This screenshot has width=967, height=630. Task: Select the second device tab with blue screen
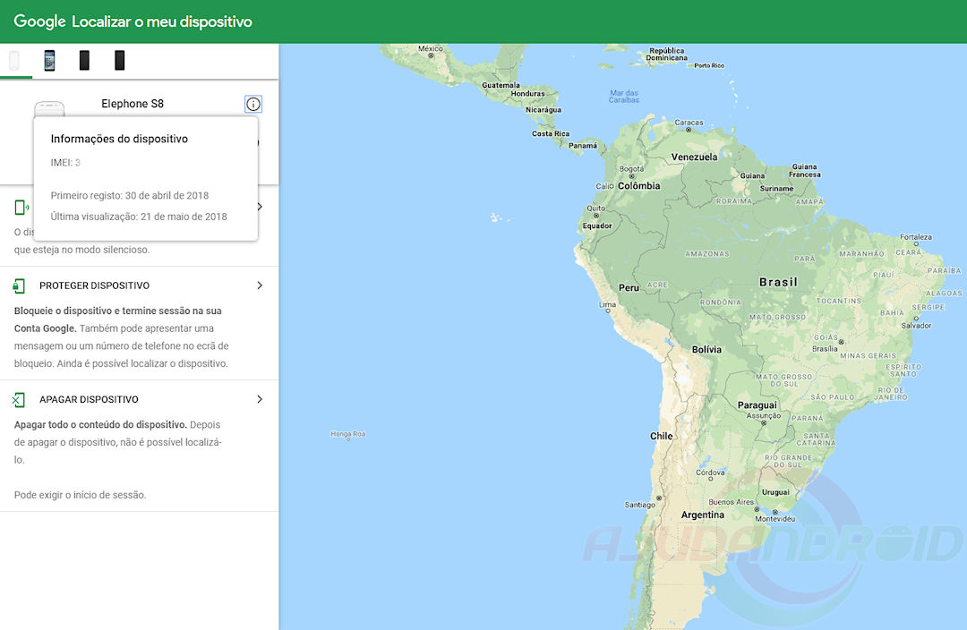point(49,61)
